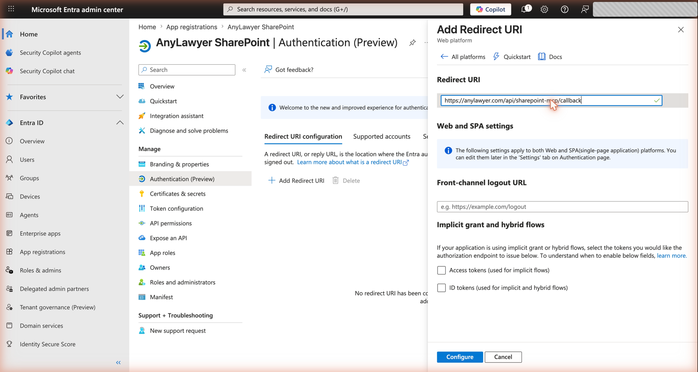The image size is (698, 372).
Task: Open Entra ID Overview
Action: click(x=32, y=141)
